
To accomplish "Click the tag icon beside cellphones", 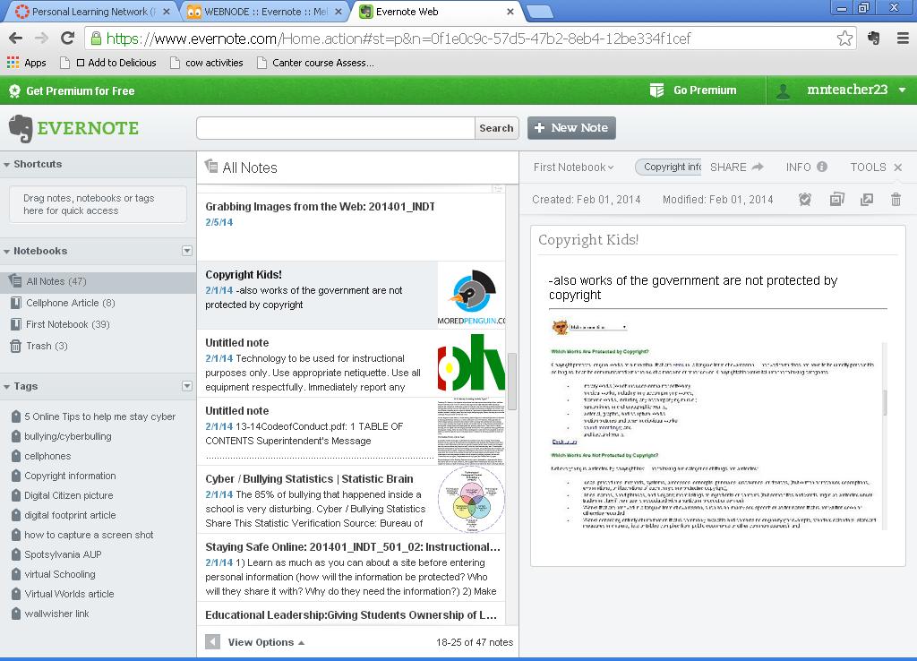I will click(16, 456).
